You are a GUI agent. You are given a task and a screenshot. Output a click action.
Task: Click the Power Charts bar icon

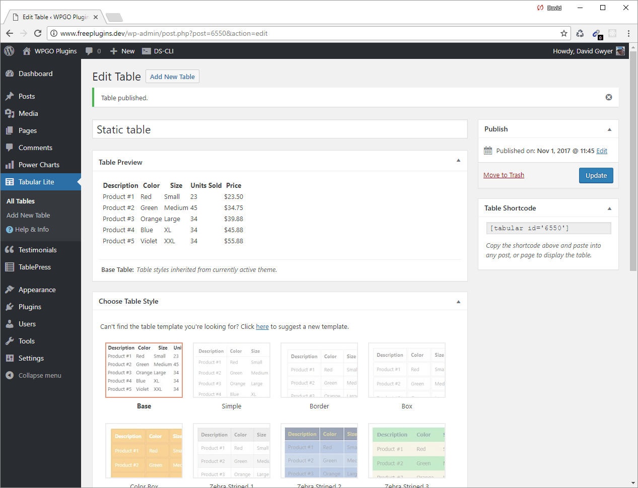(10, 165)
